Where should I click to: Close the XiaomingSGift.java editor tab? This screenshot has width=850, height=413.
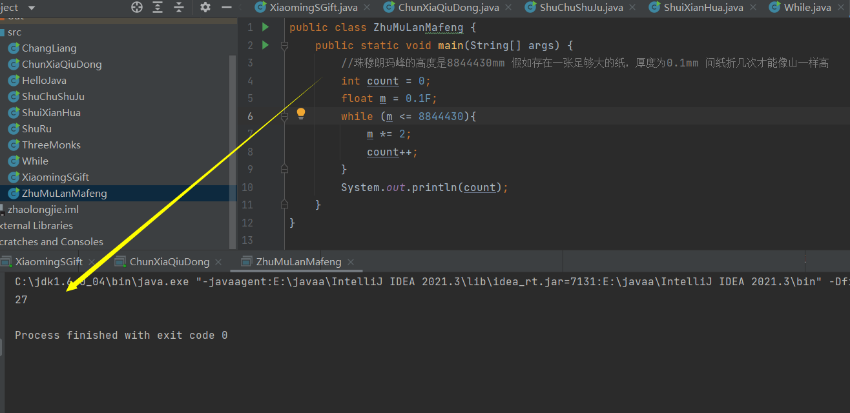coord(367,8)
